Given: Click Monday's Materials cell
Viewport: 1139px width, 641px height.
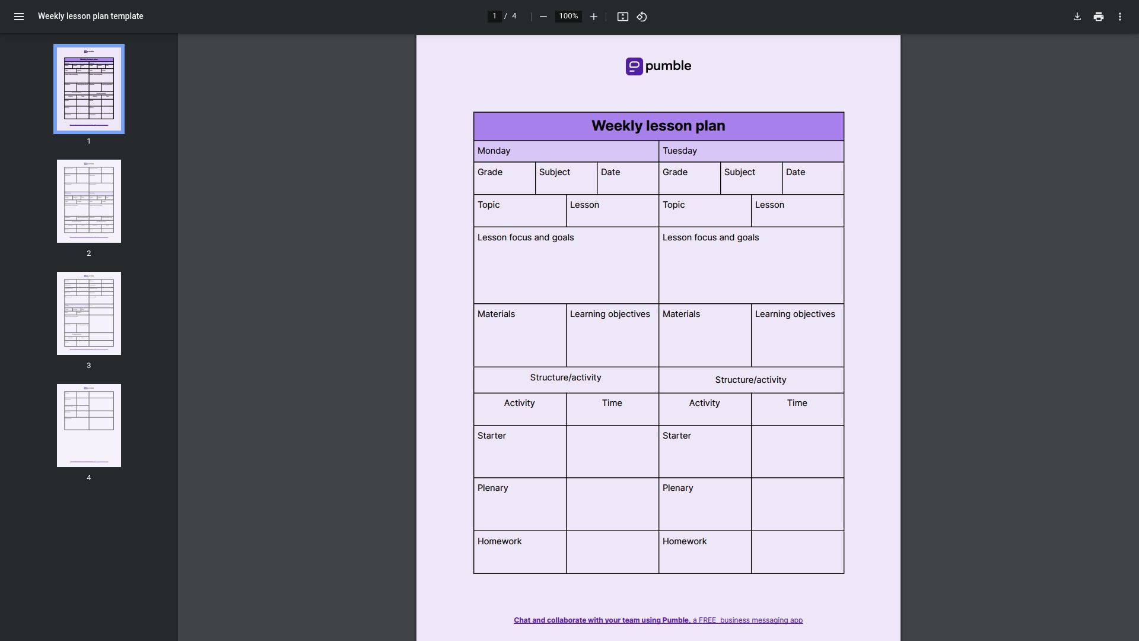Looking at the screenshot, I should pos(520,335).
